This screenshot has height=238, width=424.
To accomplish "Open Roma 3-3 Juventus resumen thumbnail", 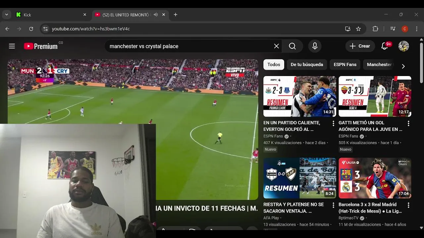I will pos(375,96).
